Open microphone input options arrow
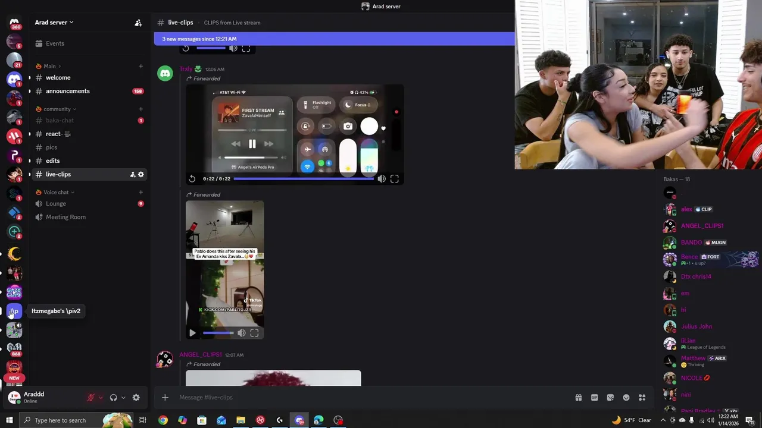This screenshot has height=428, width=762. point(101,398)
